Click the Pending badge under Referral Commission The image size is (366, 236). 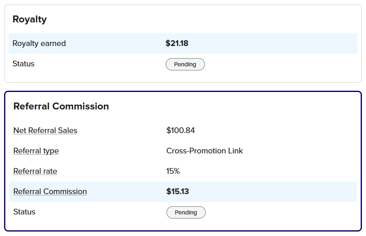(x=186, y=212)
